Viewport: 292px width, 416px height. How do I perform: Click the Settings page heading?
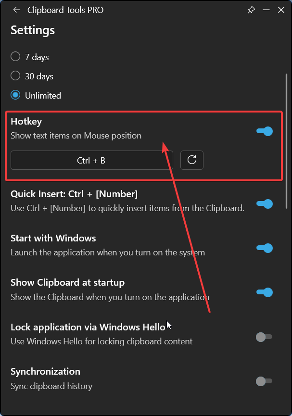tap(33, 30)
